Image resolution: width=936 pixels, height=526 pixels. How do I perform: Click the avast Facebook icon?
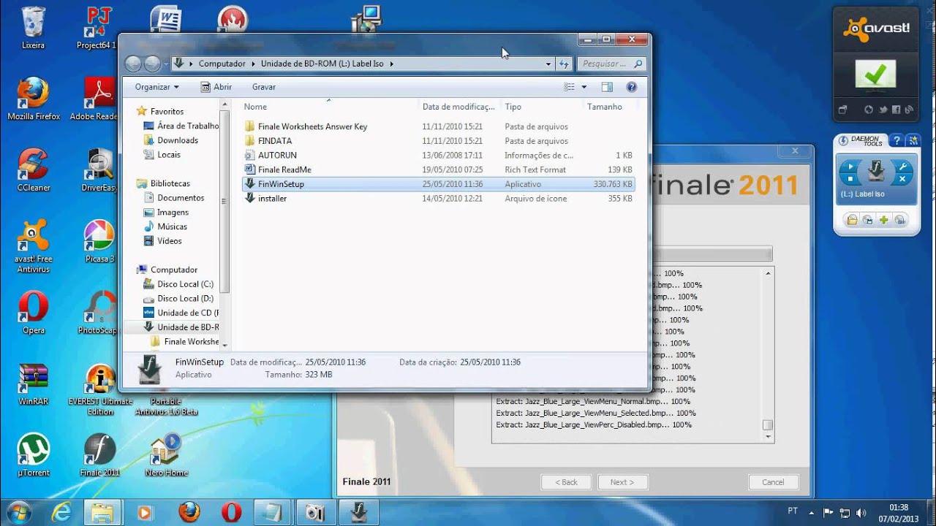(897, 110)
